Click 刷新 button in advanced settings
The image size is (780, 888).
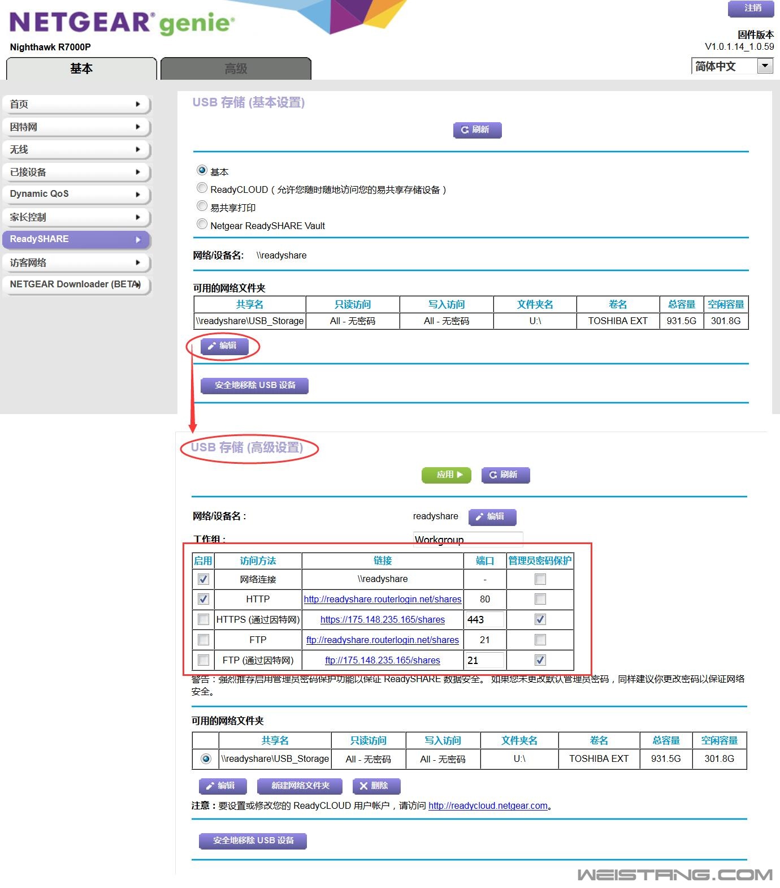(x=505, y=475)
